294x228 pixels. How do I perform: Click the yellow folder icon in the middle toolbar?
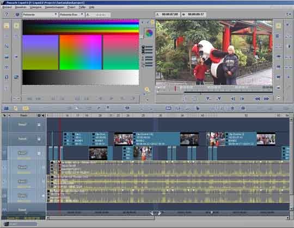(x=26, y=108)
